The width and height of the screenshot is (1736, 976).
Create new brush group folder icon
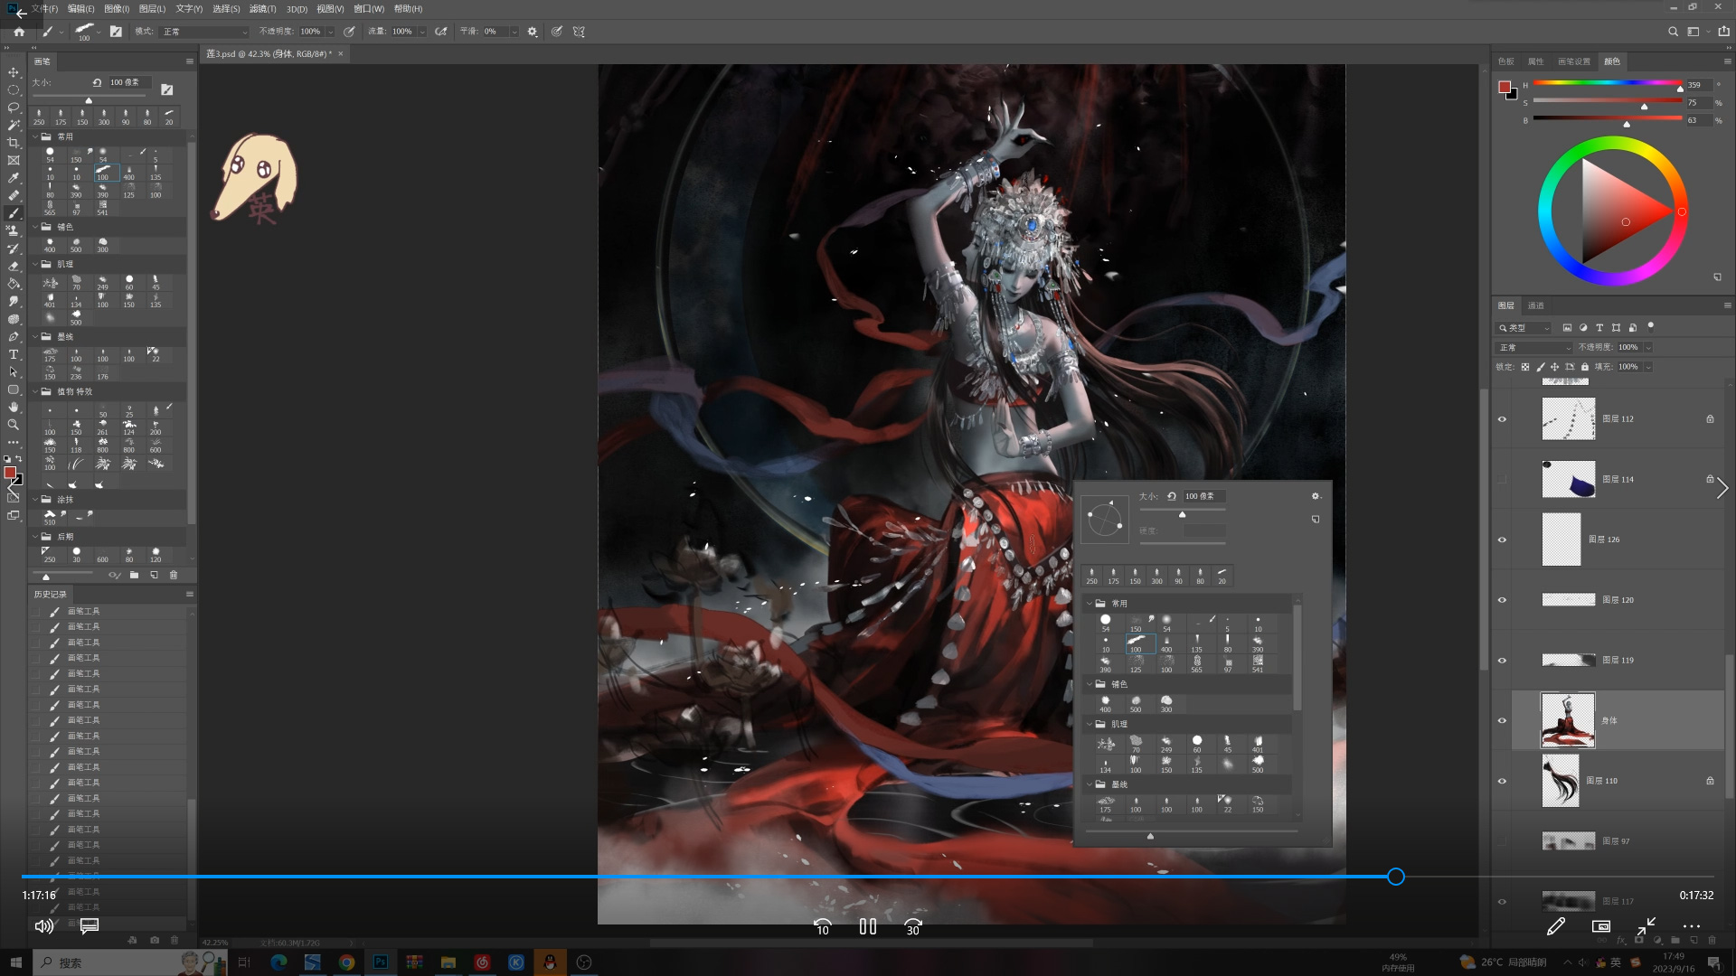tap(134, 575)
